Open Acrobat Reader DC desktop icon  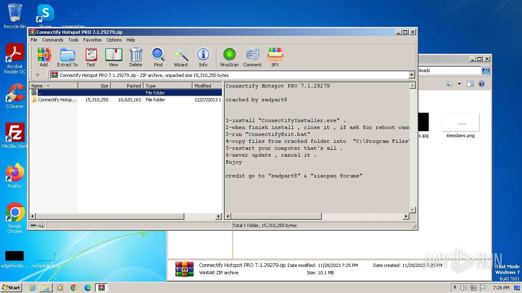[x=15, y=59]
